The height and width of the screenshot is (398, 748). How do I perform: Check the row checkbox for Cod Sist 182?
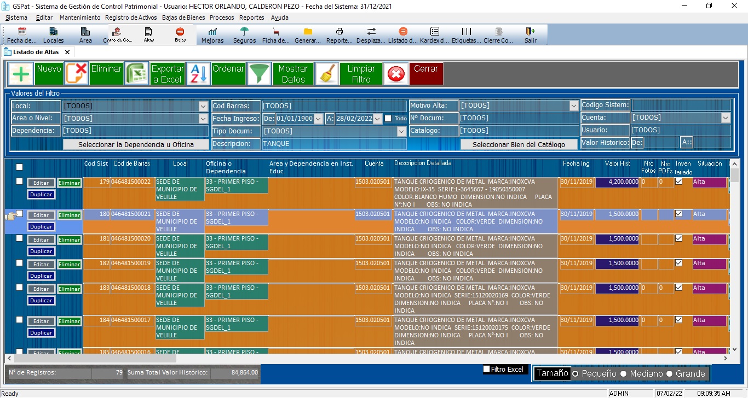coord(20,263)
